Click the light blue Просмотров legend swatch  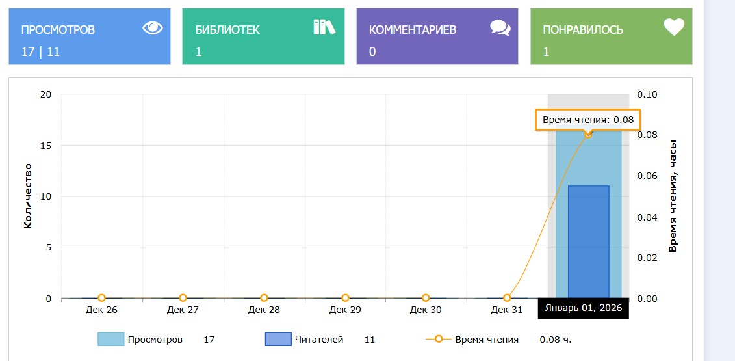pos(110,340)
